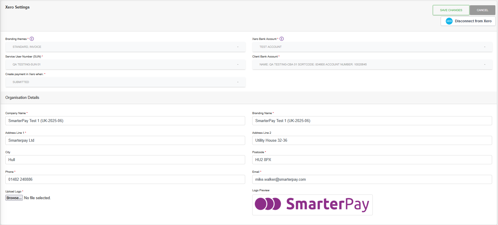Click the SmarterPay logo preview image
The height and width of the screenshot is (225, 498).
click(312, 205)
